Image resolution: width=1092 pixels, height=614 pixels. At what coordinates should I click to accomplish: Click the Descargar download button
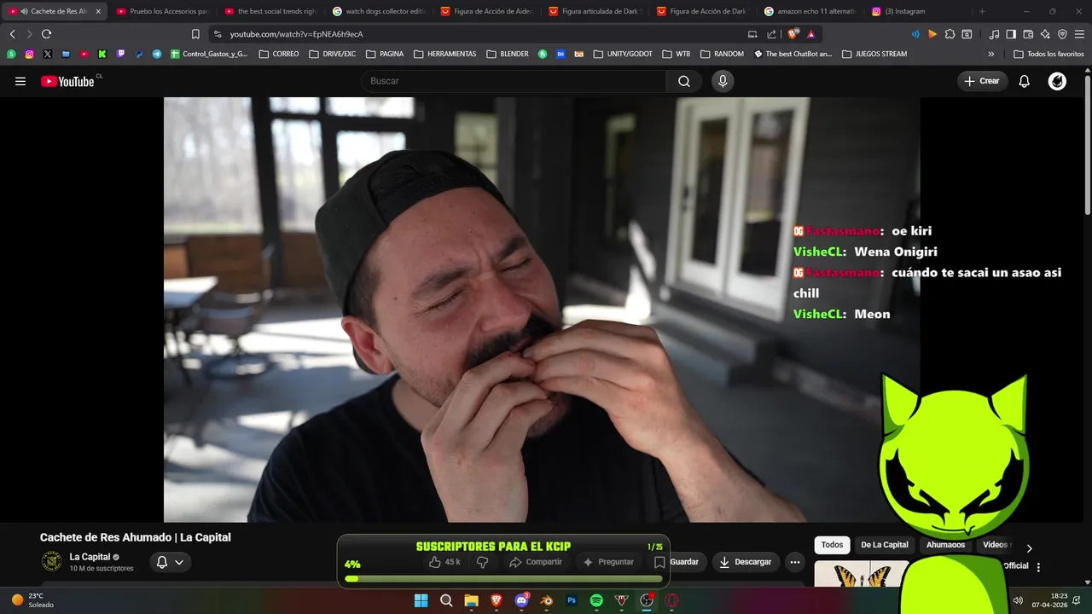click(x=746, y=562)
